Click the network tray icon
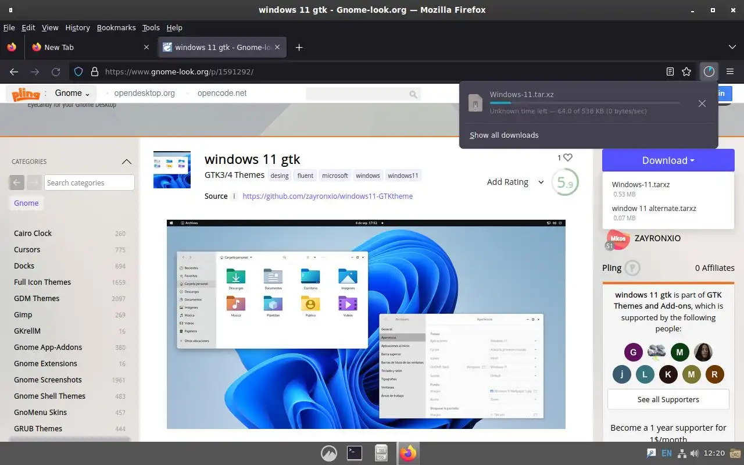Viewport: 744px width, 465px height. coord(682,453)
